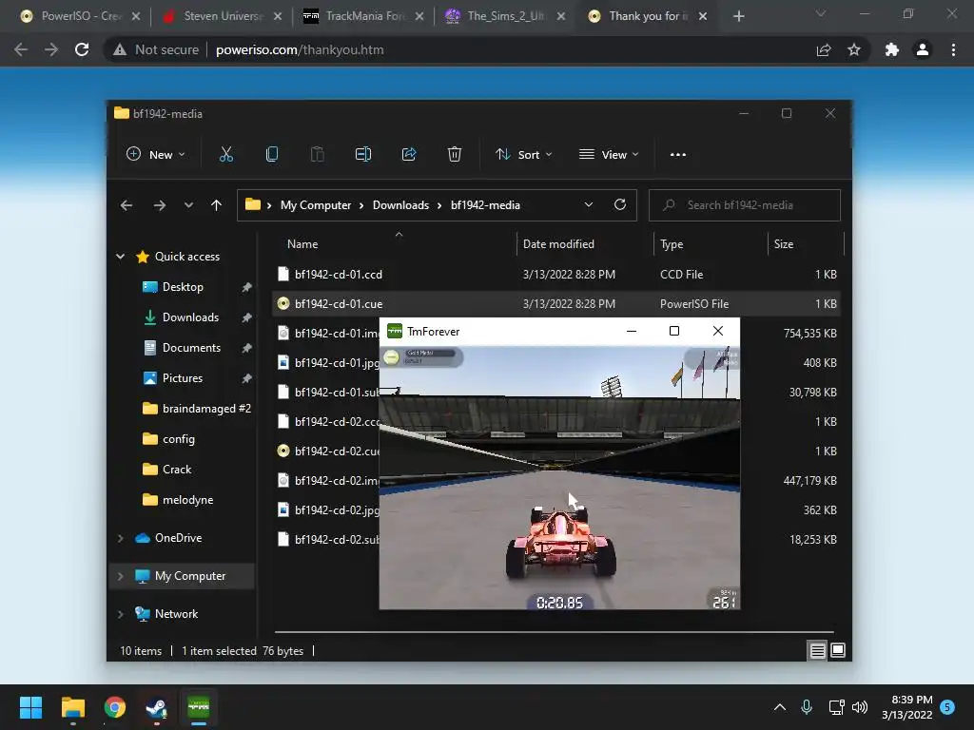Click the volume speaker tray icon

coord(860,707)
